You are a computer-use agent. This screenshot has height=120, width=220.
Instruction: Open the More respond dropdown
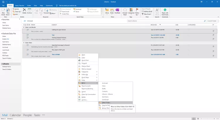point(53,13)
